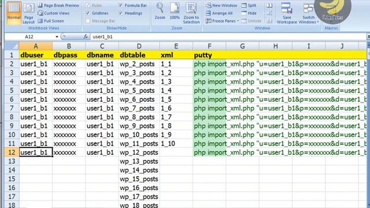Click in the formula bar input
The image size is (370, 208).
click(x=228, y=37)
